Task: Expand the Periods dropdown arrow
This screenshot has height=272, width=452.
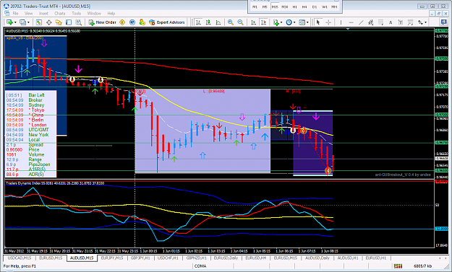Action: click(x=294, y=22)
